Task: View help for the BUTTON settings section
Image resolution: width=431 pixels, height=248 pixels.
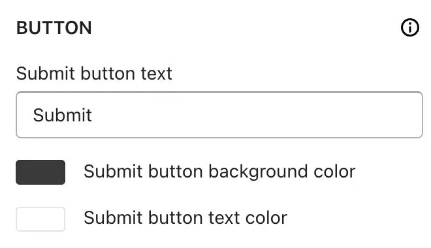Action: (x=410, y=27)
